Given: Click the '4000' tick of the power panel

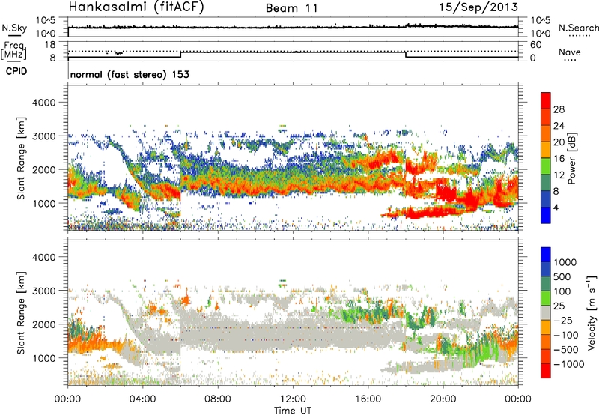Looking at the screenshot, I should tap(44, 103).
